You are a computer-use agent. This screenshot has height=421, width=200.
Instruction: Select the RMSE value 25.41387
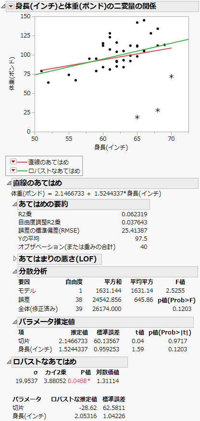(x=134, y=230)
